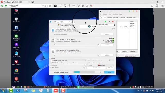Screen dimensions: 165x93
Task: Click the WinNTSetup top-right round tool icon
Action: [x=114, y=25]
